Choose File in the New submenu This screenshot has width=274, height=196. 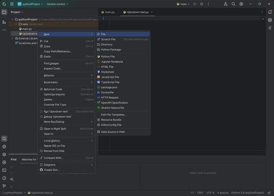(x=123, y=34)
